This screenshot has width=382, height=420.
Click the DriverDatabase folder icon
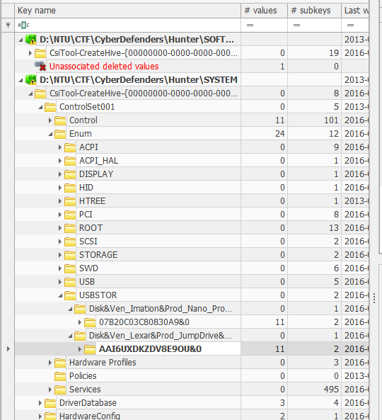tap(50, 403)
